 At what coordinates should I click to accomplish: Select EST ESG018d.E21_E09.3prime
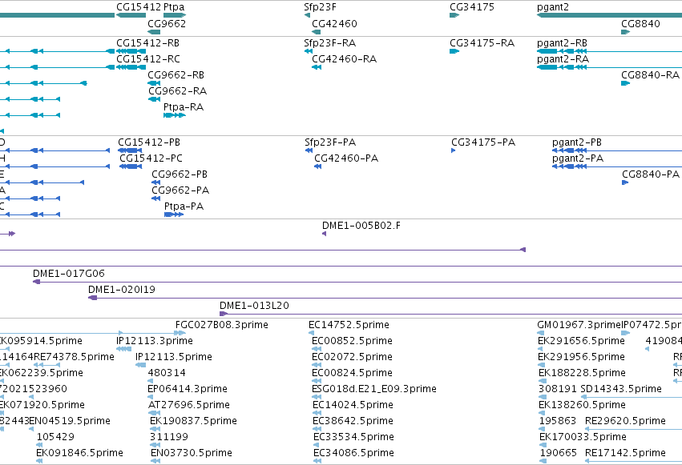point(374,390)
